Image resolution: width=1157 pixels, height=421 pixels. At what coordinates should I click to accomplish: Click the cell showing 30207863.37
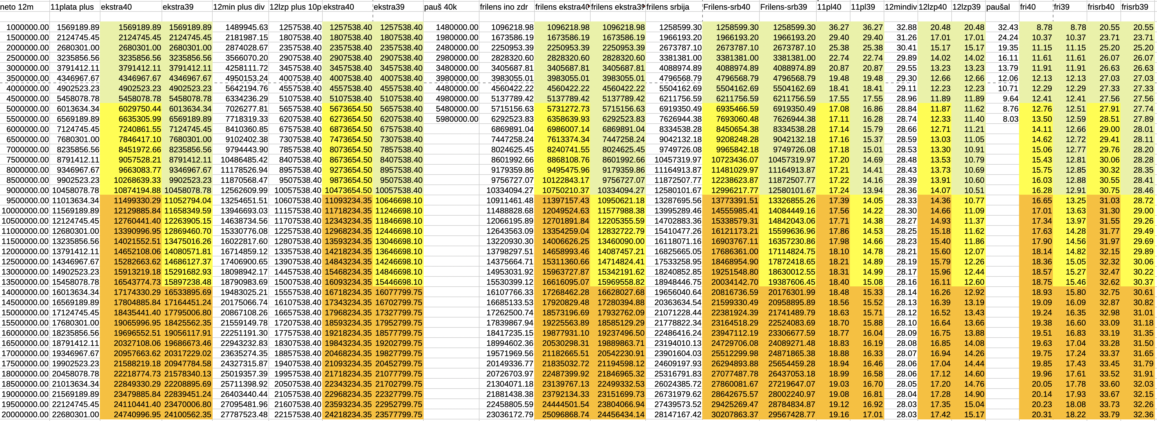coord(735,414)
